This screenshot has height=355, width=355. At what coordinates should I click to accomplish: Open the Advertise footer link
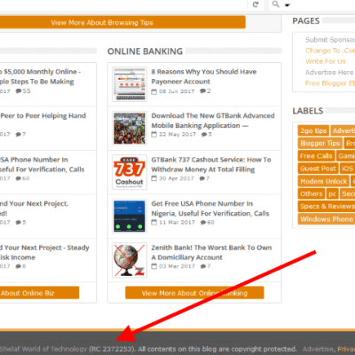click(318, 349)
